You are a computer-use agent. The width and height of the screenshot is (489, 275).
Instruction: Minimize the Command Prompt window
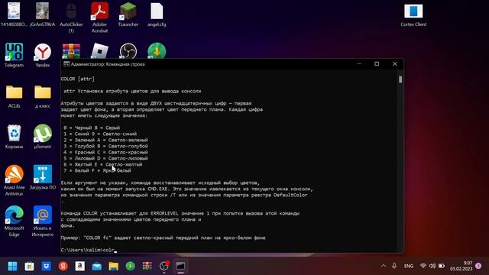359,64
